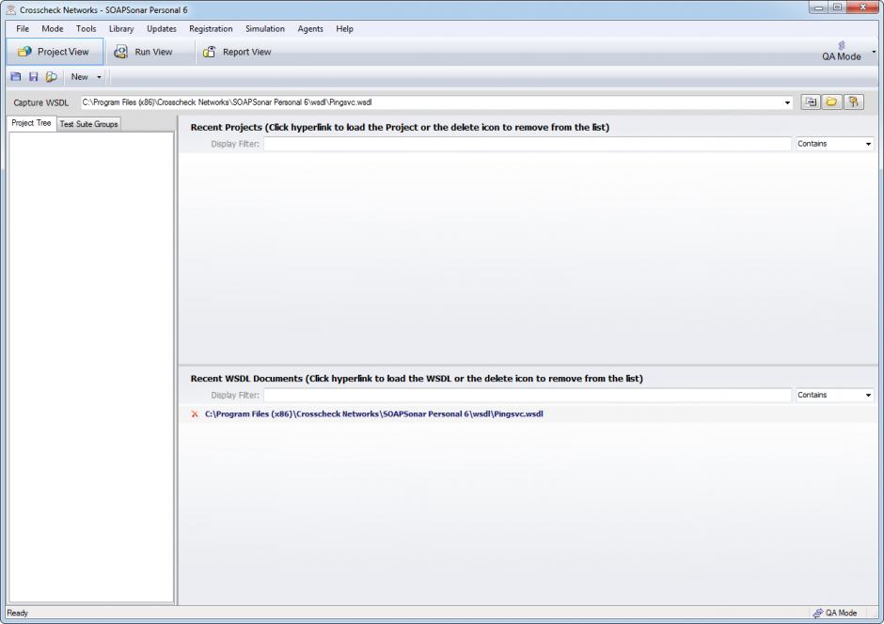Open the Registration menu

(211, 29)
